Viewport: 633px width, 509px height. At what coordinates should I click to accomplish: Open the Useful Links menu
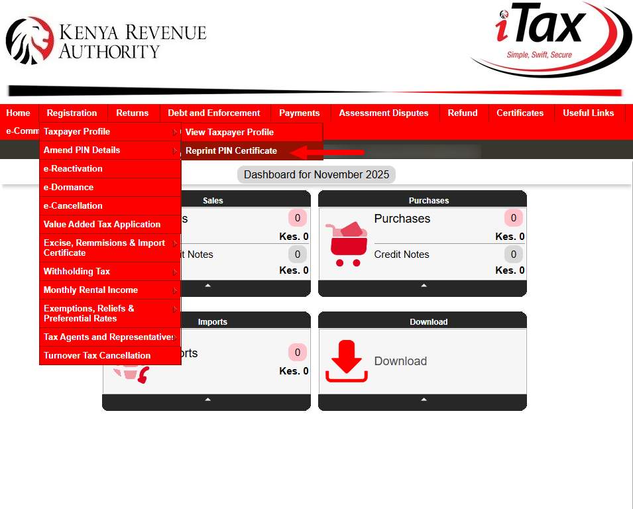(588, 113)
